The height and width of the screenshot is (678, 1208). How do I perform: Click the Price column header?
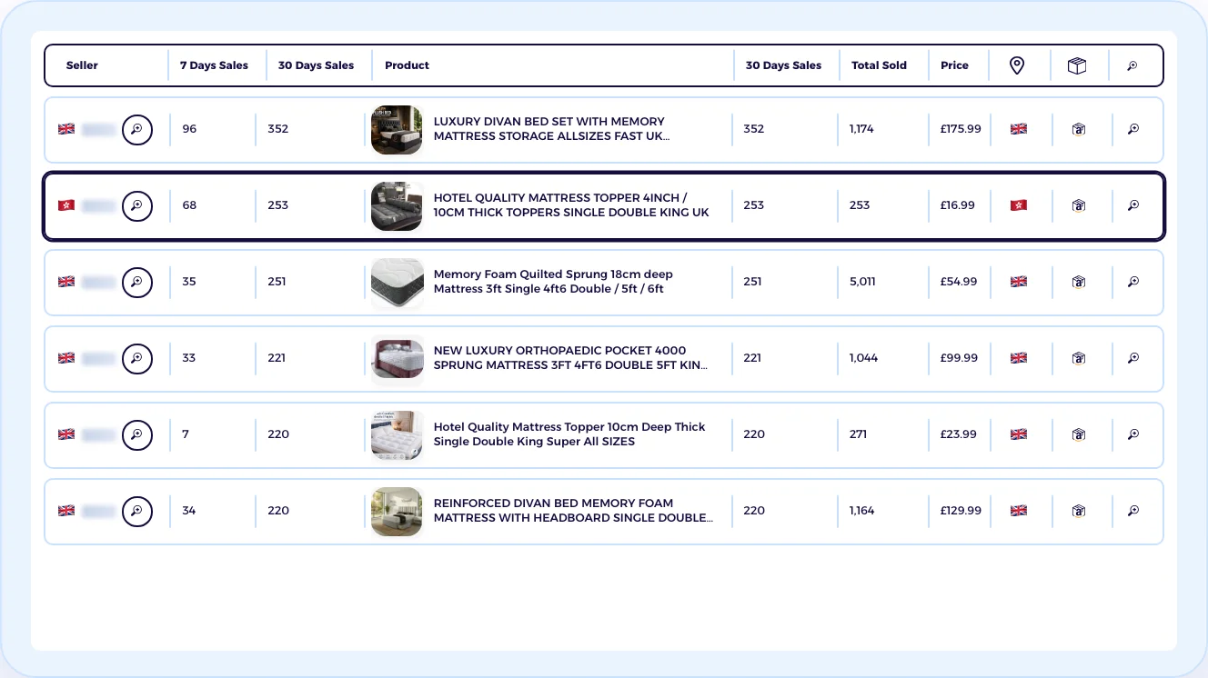[x=954, y=65]
